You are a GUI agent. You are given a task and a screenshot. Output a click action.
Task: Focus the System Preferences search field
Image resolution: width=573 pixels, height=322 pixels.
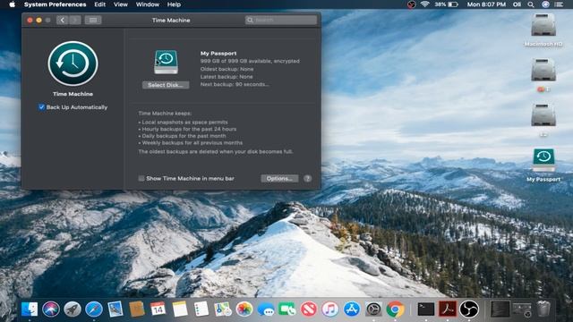click(281, 20)
